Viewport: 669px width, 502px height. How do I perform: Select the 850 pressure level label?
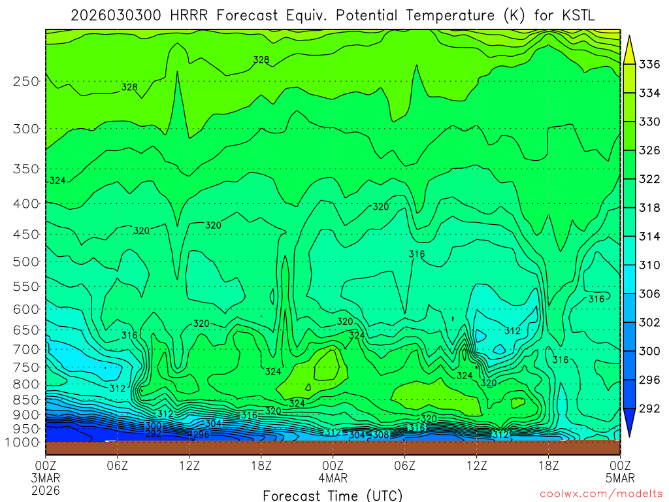click(x=26, y=399)
